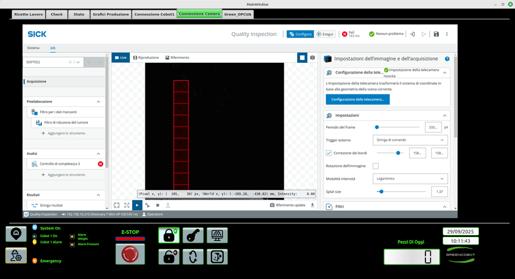515x279 pixels.
Task: Click the unlocked padlock button
Action: (x=169, y=256)
